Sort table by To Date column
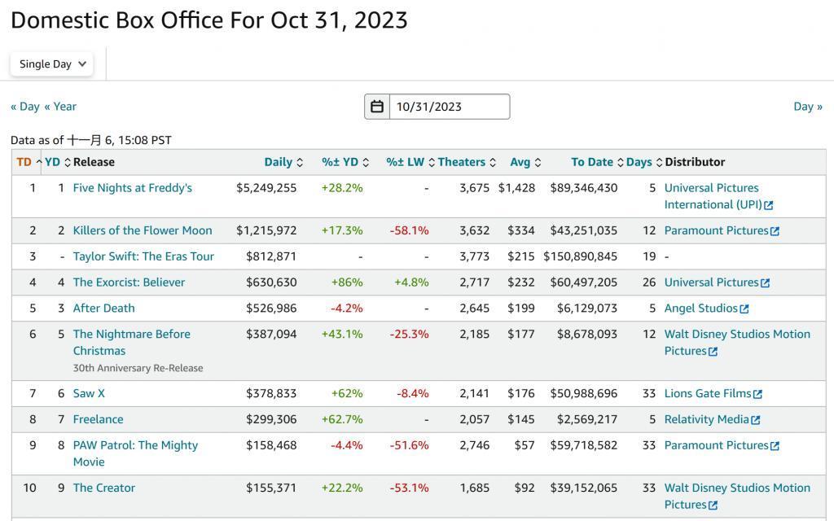This screenshot has width=834, height=521. pyautogui.click(x=591, y=162)
